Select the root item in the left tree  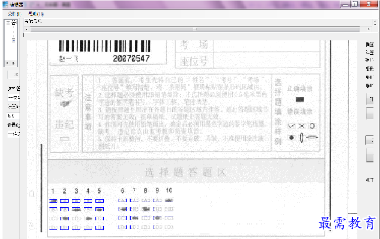pos(14,23)
